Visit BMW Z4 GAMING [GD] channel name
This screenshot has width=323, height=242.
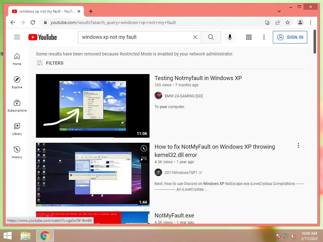tap(183, 96)
